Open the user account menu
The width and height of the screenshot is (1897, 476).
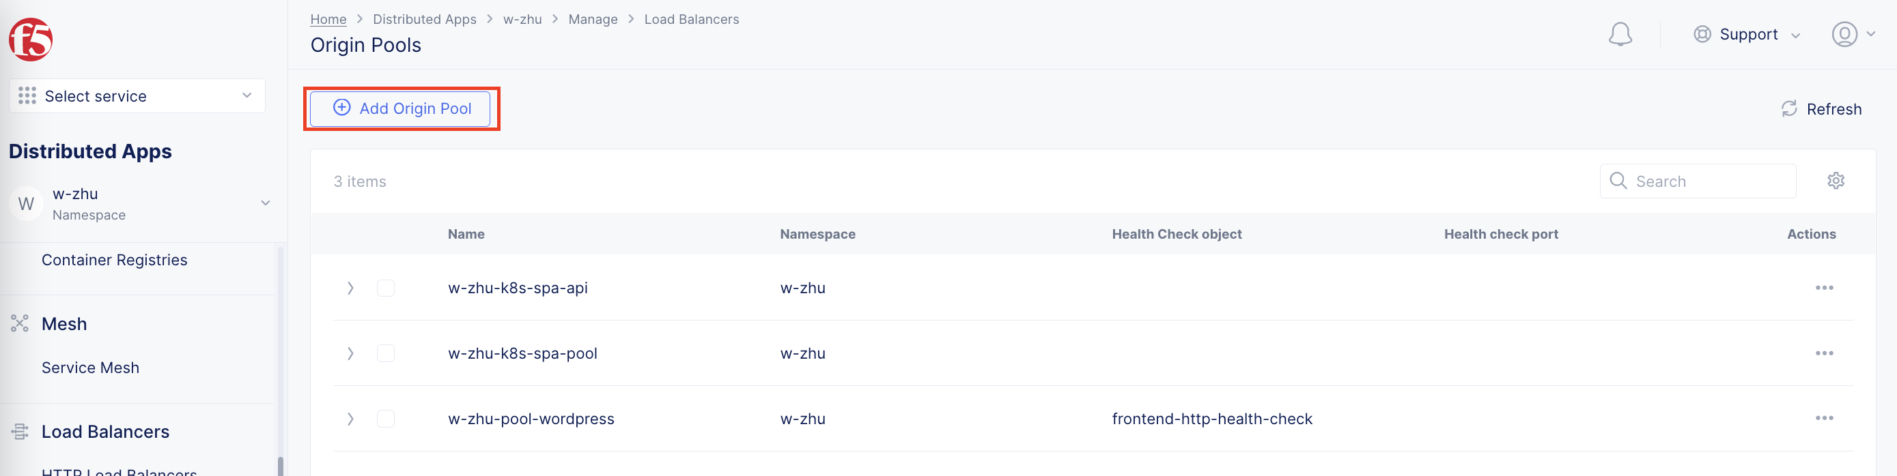point(1852,35)
